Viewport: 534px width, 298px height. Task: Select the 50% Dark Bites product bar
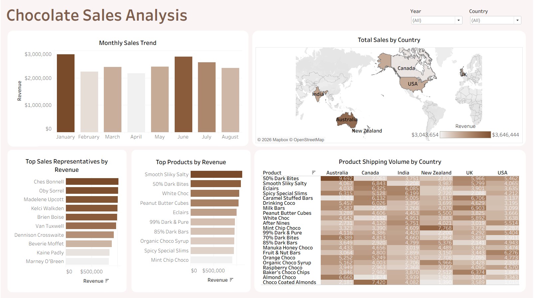[x=216, y=184]
